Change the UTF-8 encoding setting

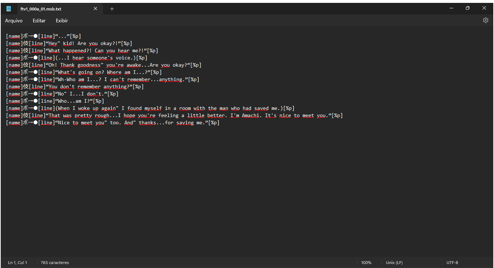tap(452, 263)
